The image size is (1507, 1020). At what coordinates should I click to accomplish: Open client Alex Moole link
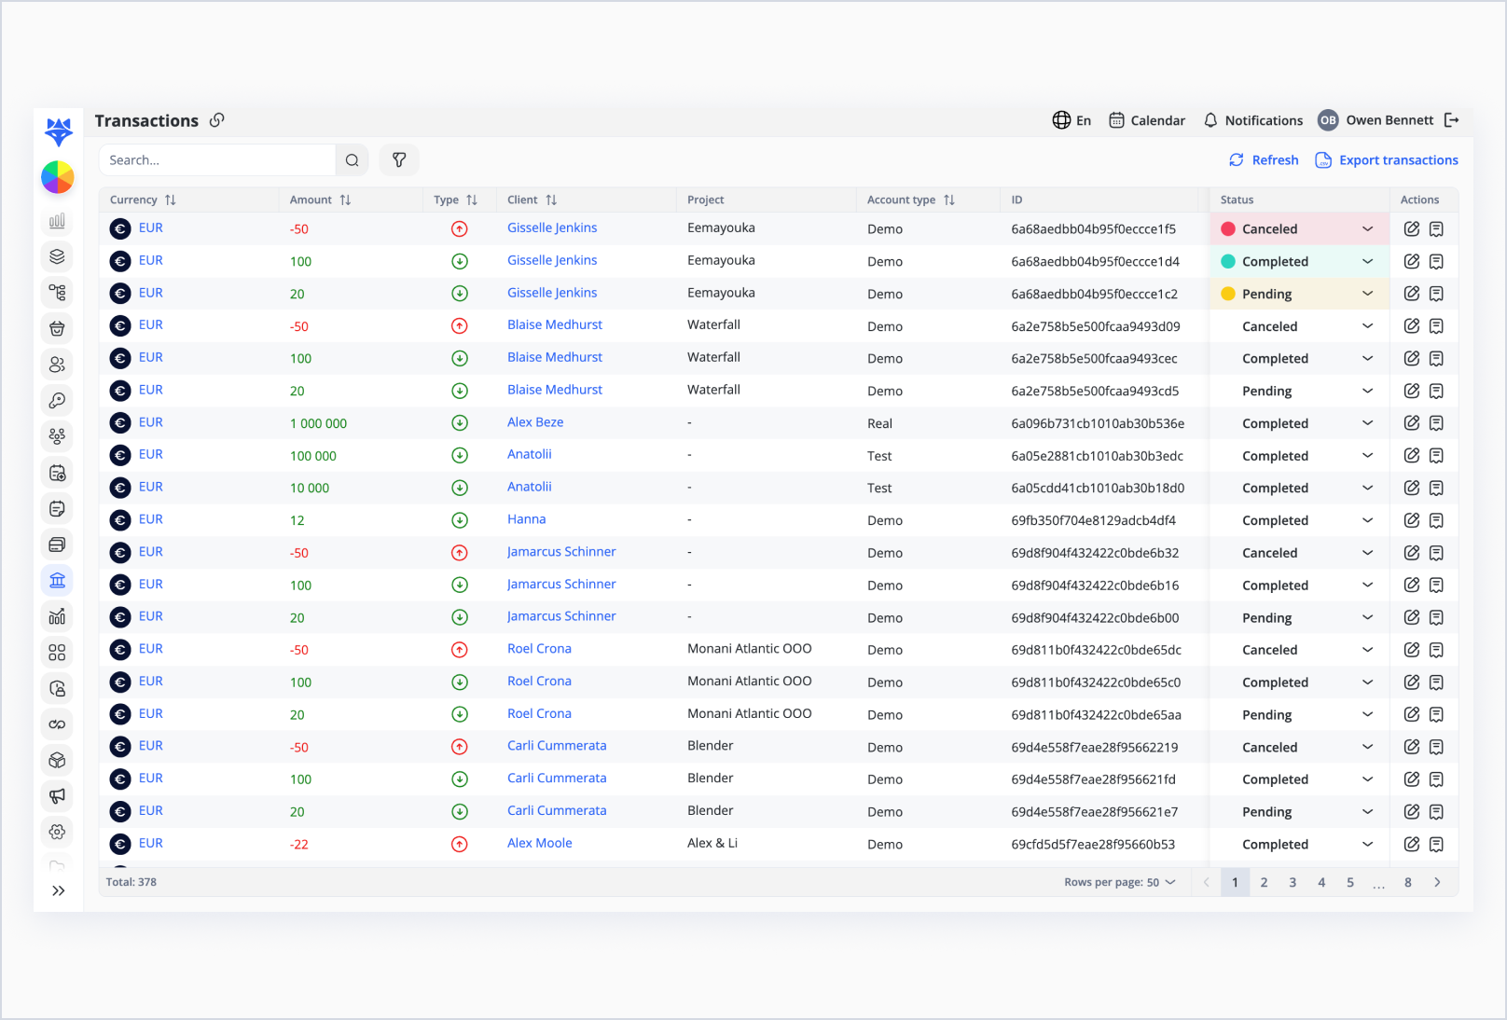(x=540, y=843)
